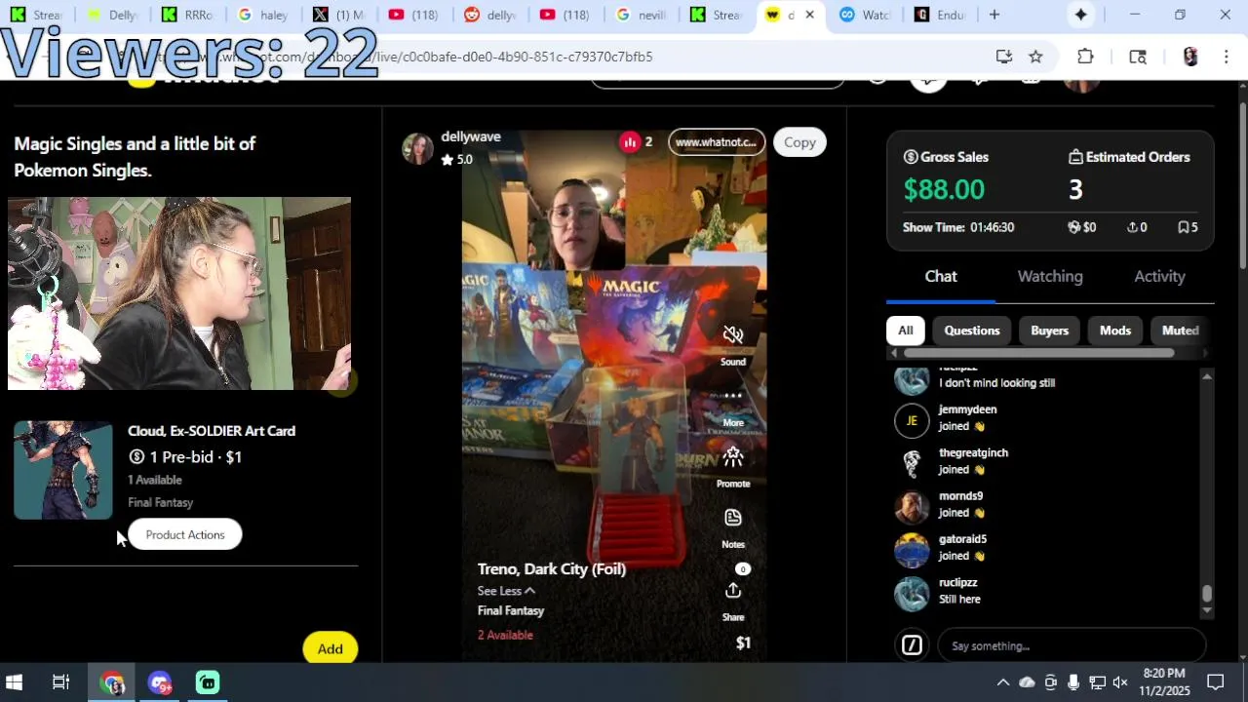The width and height of the screenshot is (1248, 702).
Task: Click the chat list vertical scrollbar thumb
Action: [x=1207, y=594]
